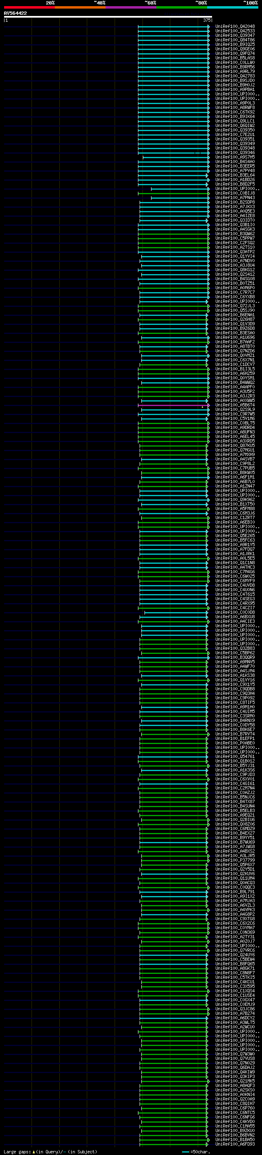Click the UniRef100_B9IQ25 label
262x1155 pixels.
(x=235, y=44)
